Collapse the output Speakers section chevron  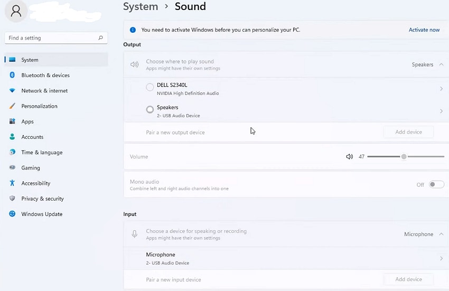(x=441, y=64)
